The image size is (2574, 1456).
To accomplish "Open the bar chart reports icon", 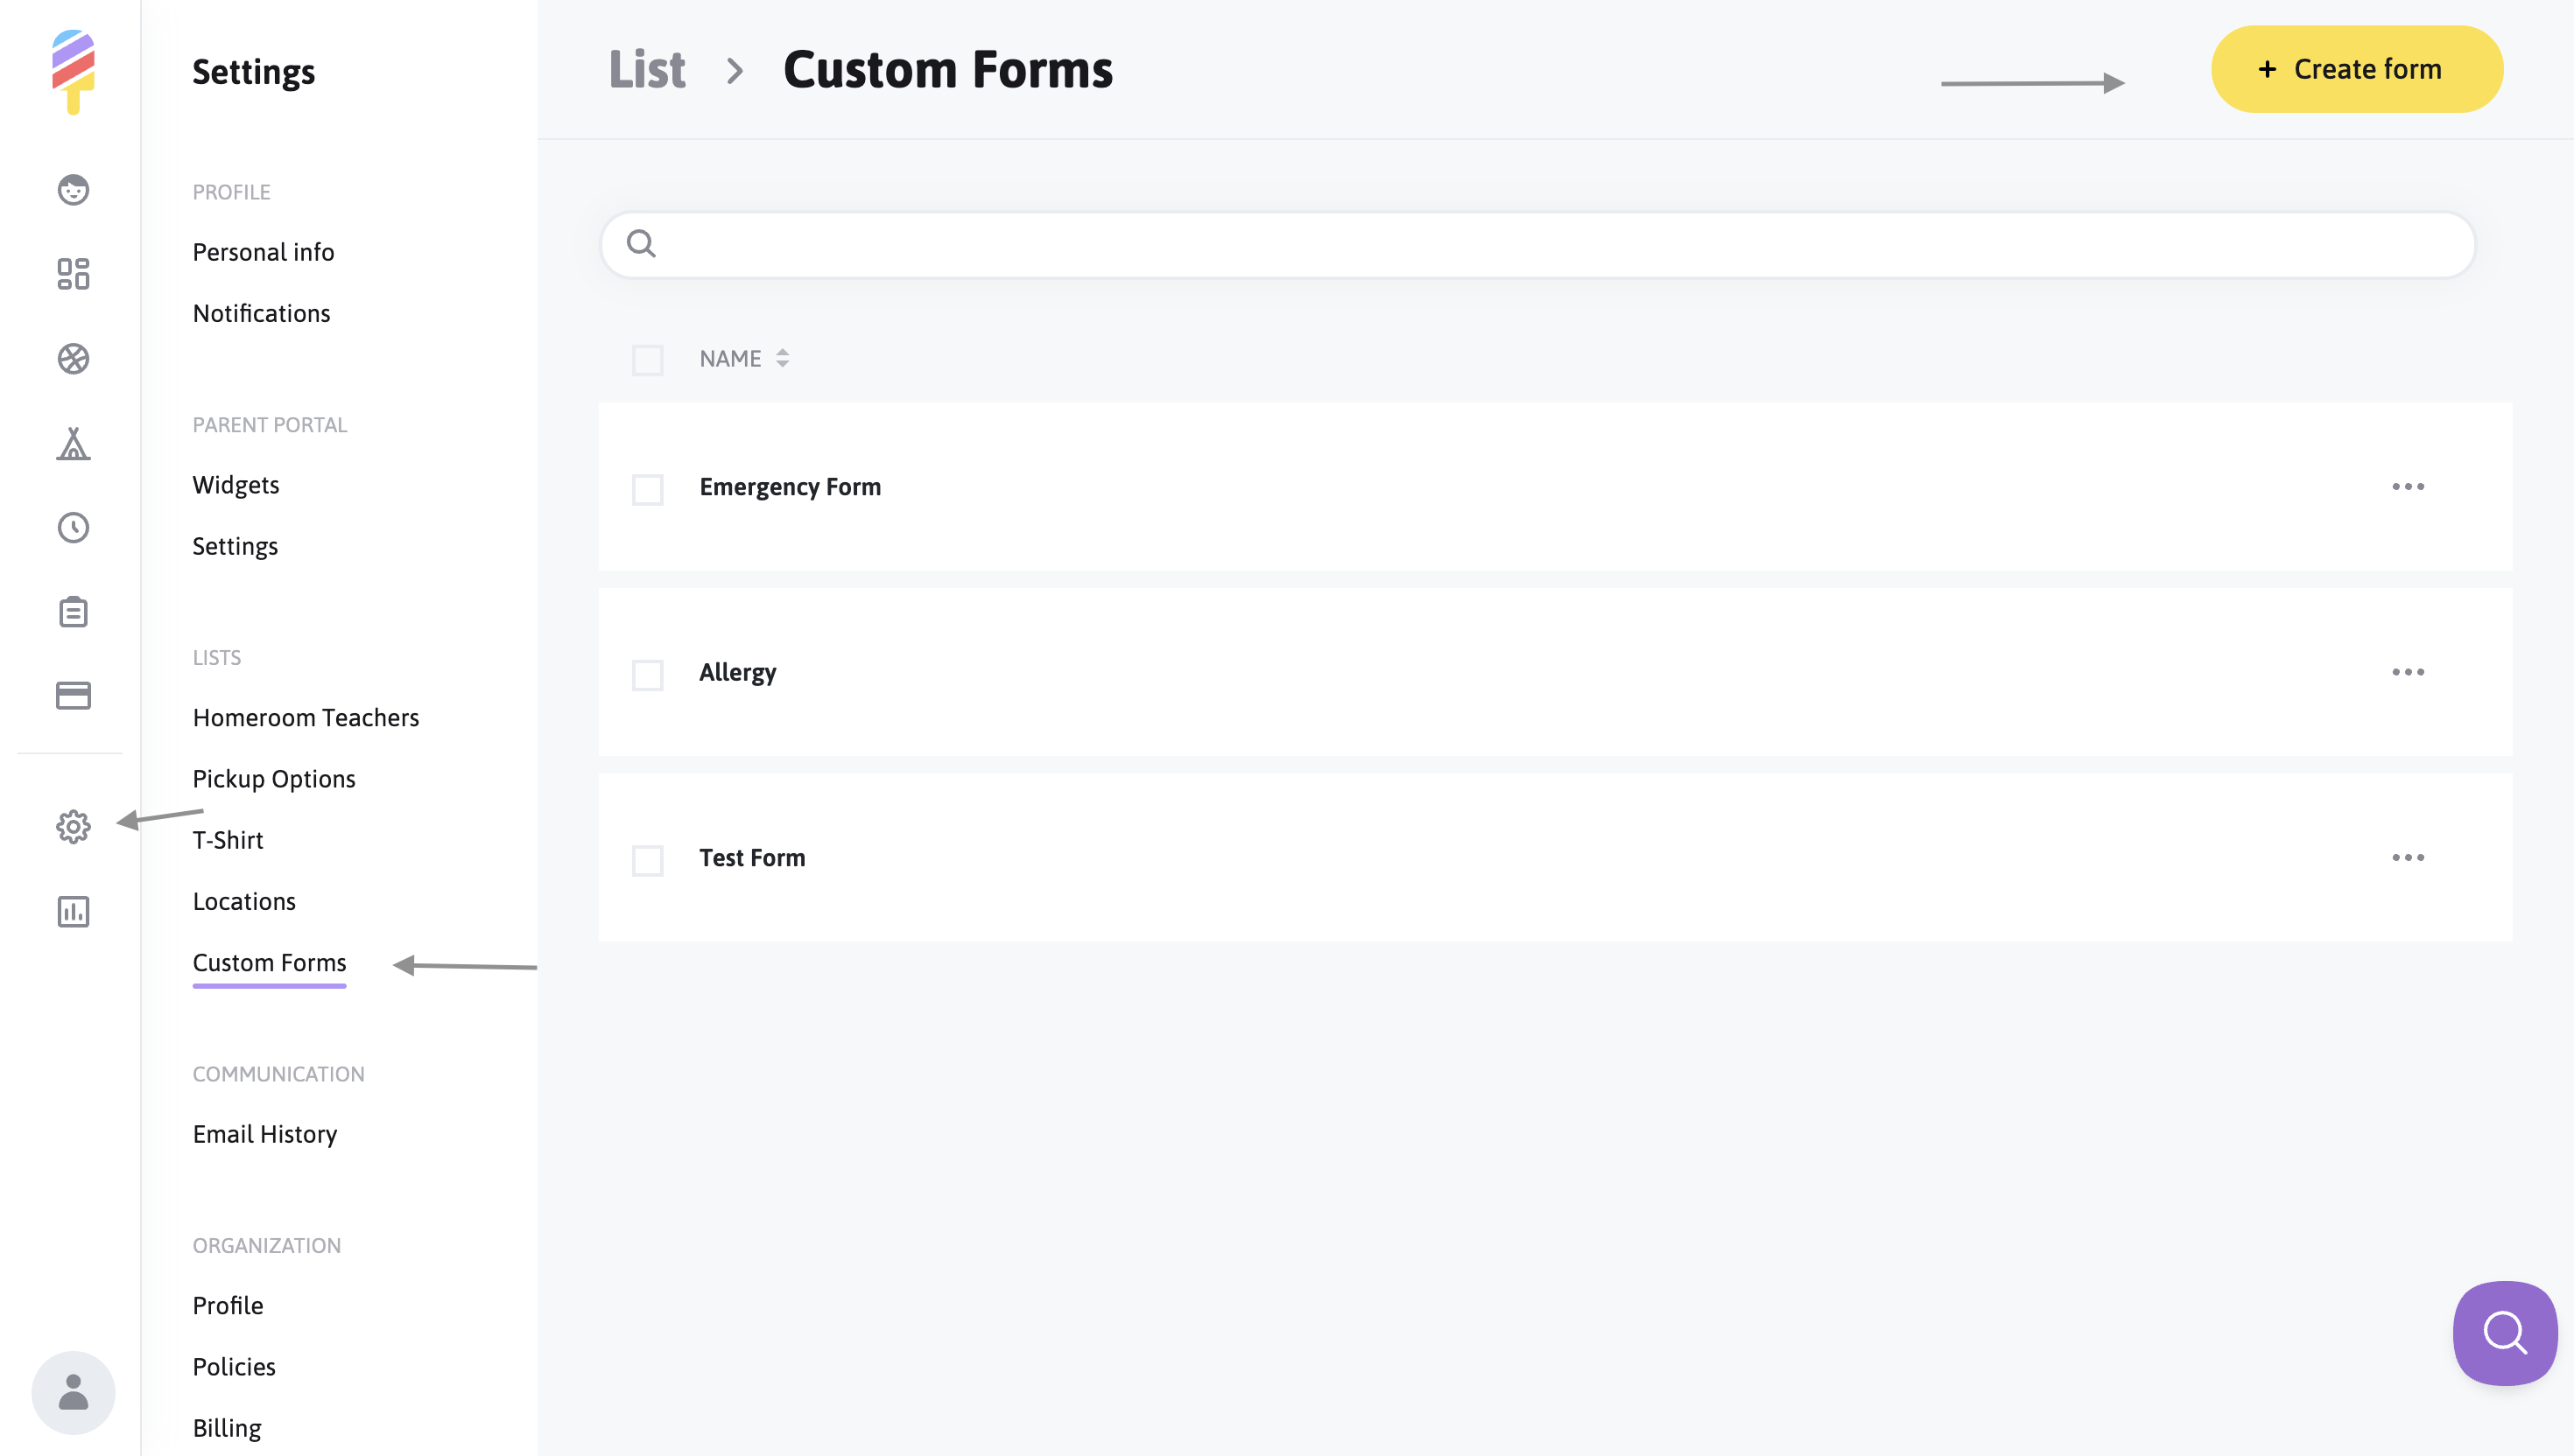I will click(x=73, y=912).
